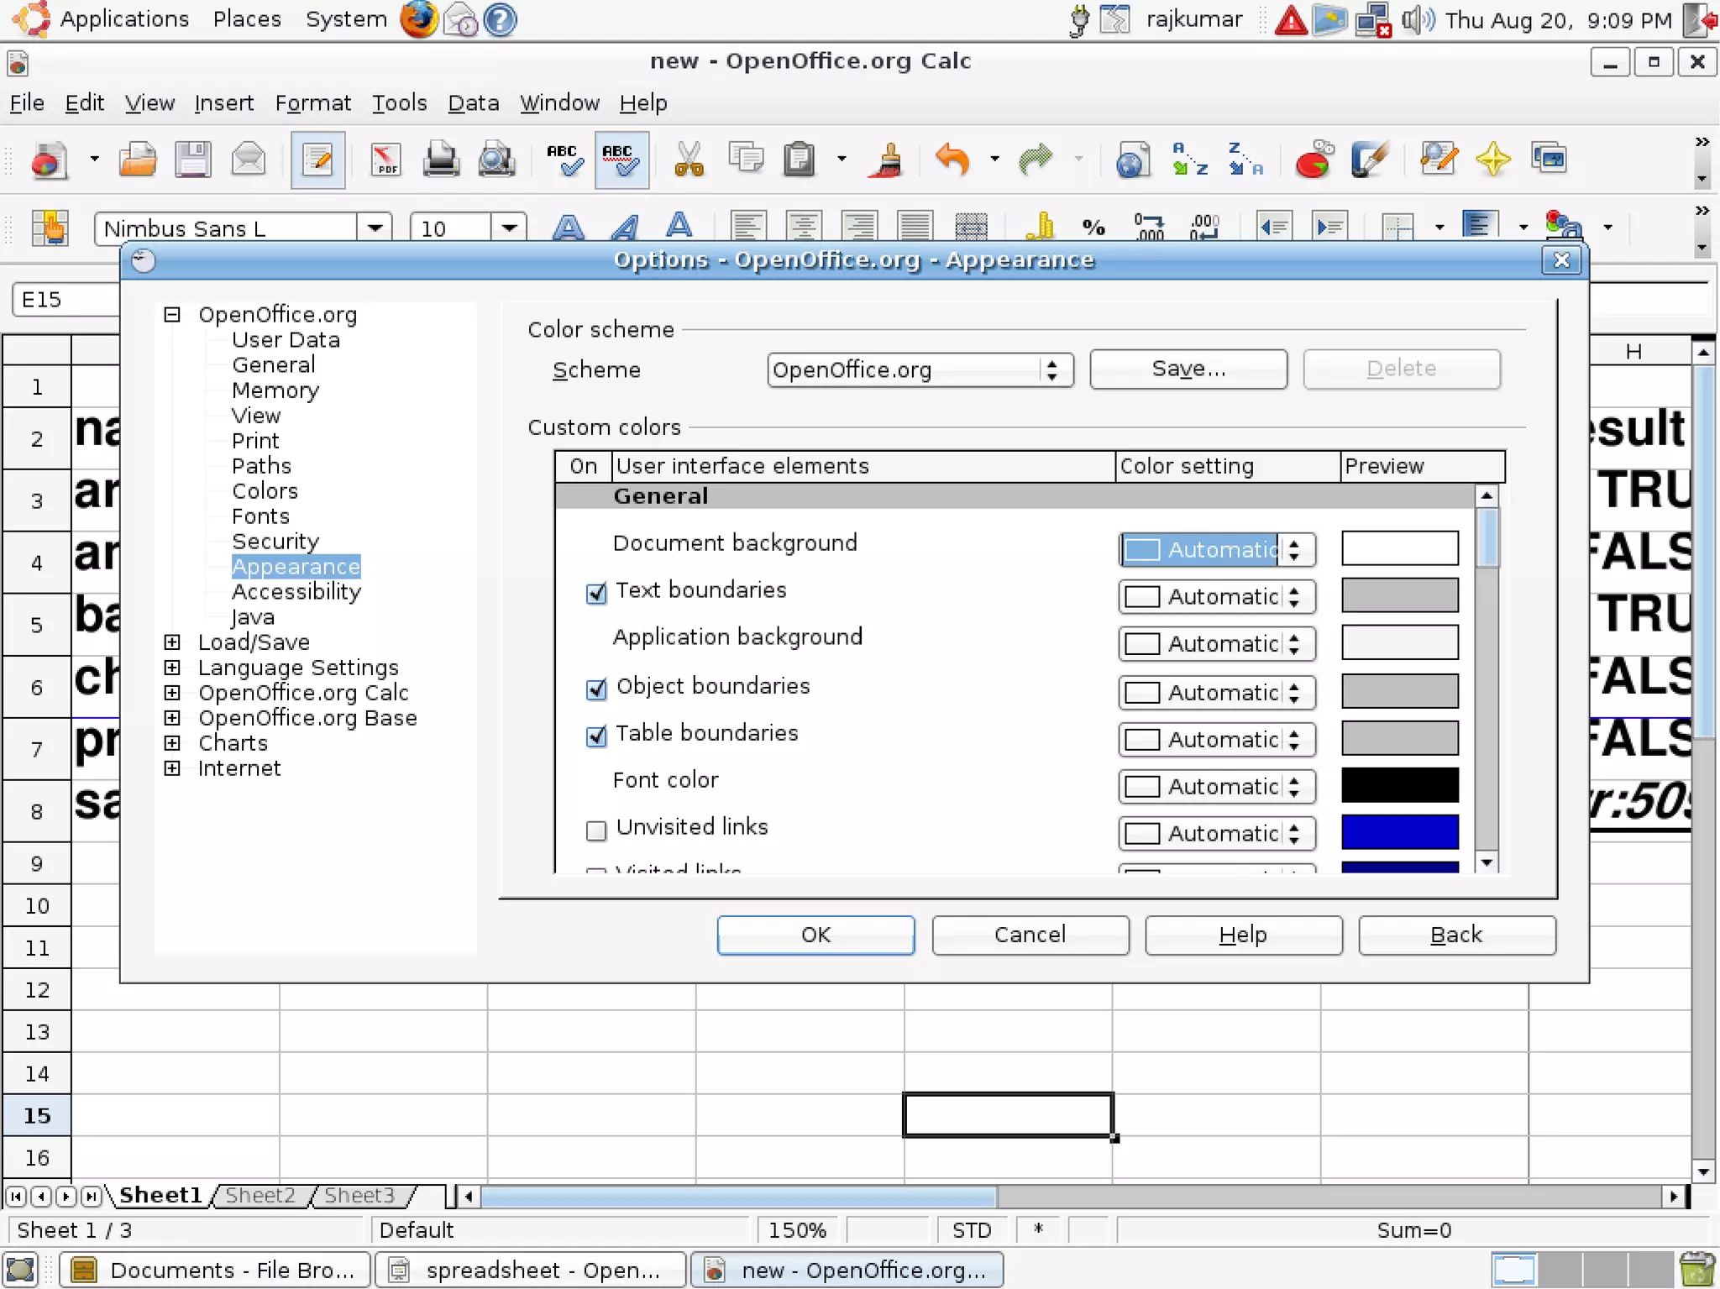The height and width of the screenshot is (1289, 1720).
Task: Click the Format Paintbrush icon
Action: click(x=888, y=159)
